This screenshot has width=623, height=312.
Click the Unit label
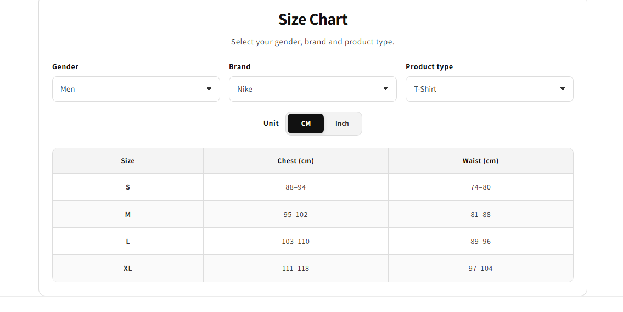pos(271,124)
